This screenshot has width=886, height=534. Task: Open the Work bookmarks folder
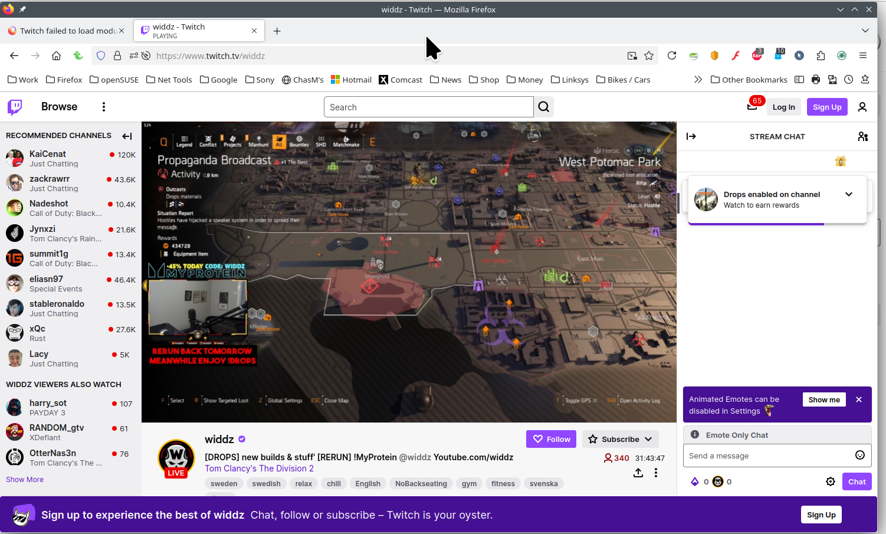tap(22, 80)
